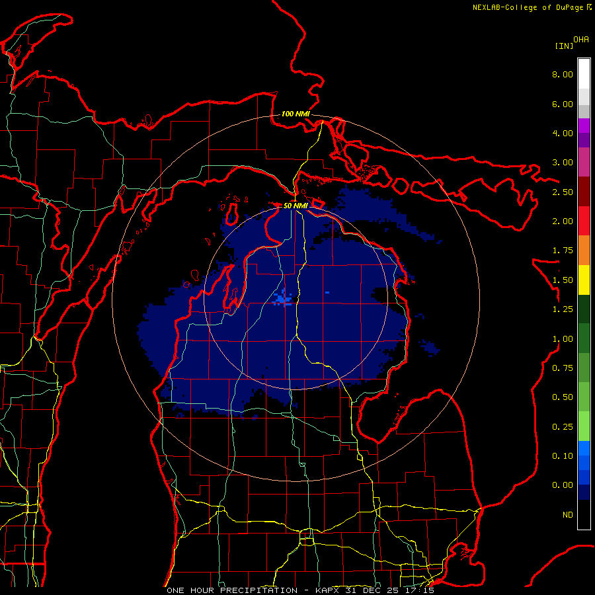Click the 0.50 legend value
This screenshot has width=595, height=595.
point(563,397)
